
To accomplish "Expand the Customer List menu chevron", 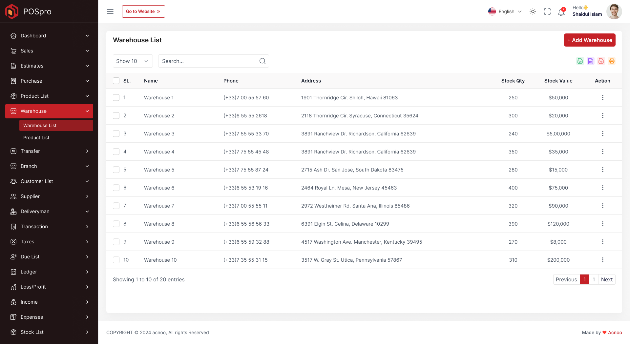I will (87, 181).
